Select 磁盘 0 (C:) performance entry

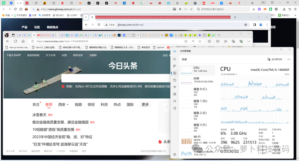197,92
